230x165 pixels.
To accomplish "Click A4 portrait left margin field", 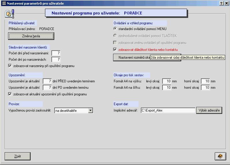I will 167,81.
